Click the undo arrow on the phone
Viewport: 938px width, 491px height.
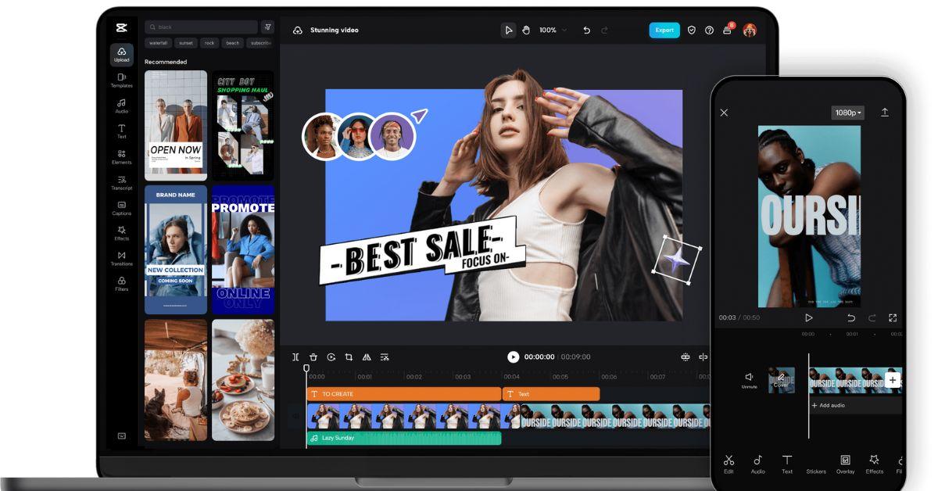(x=851, y=317)
